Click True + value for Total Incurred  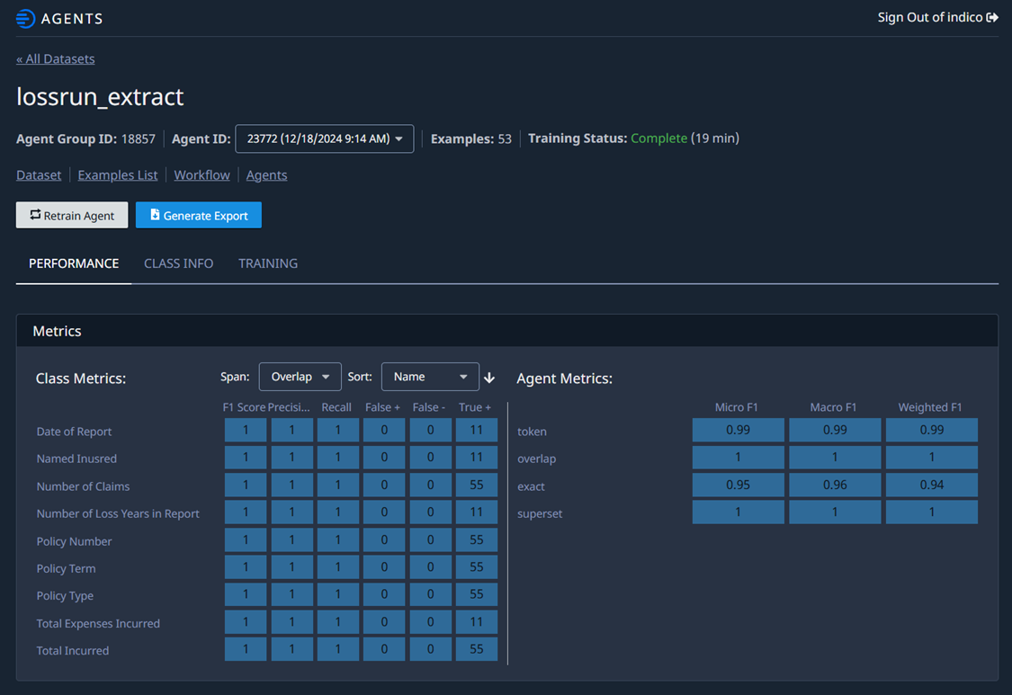point(476,649)
